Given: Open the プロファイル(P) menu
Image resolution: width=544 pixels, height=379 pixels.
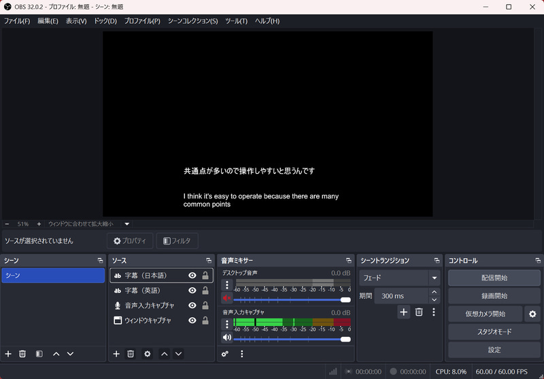Looking at the screenshot, I should (142, 21).
